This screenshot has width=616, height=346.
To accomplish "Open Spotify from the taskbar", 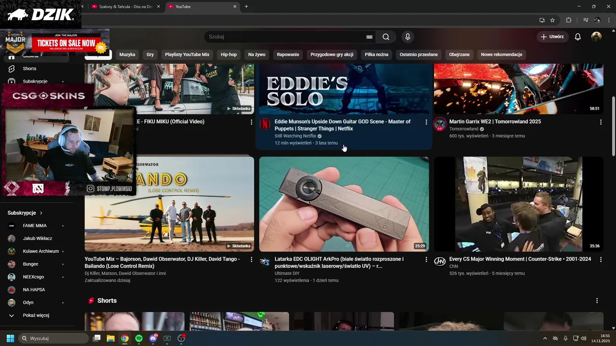I will (x=139, y=338).
